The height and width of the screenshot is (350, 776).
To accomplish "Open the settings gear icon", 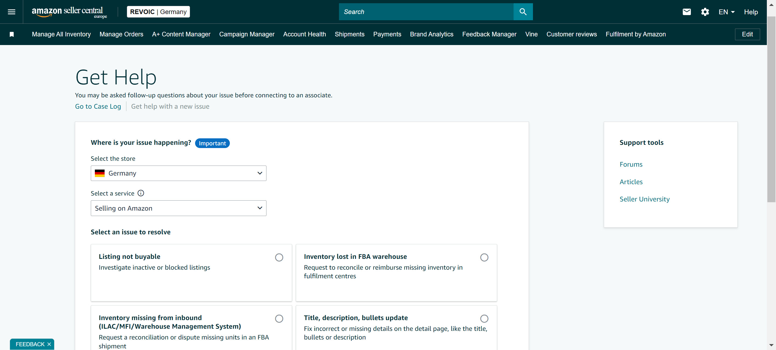I will tap(705, 12).
